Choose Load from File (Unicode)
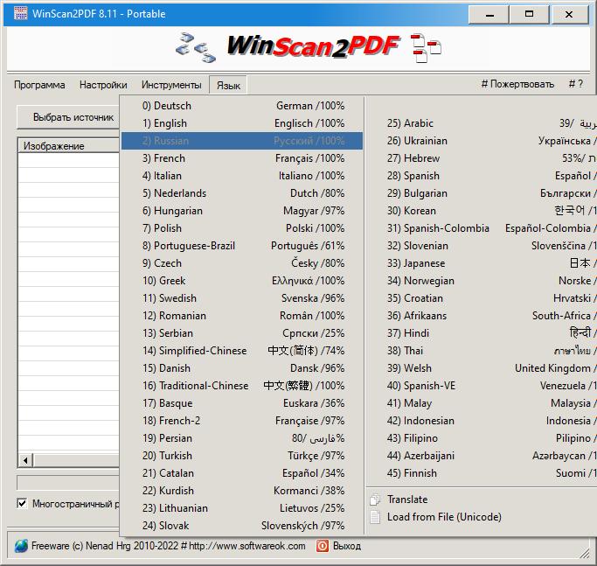The height and width of the screenshot is (566, 597). 444,517
